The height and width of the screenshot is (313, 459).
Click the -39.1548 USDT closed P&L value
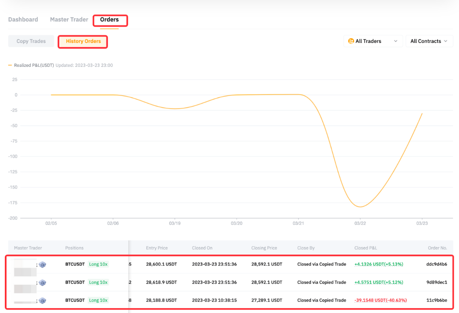[380, 300]
